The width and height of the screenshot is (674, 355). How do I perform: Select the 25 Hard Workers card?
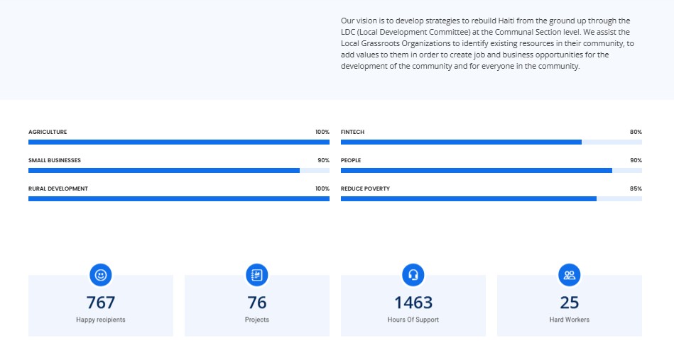(x=569, y=305)
